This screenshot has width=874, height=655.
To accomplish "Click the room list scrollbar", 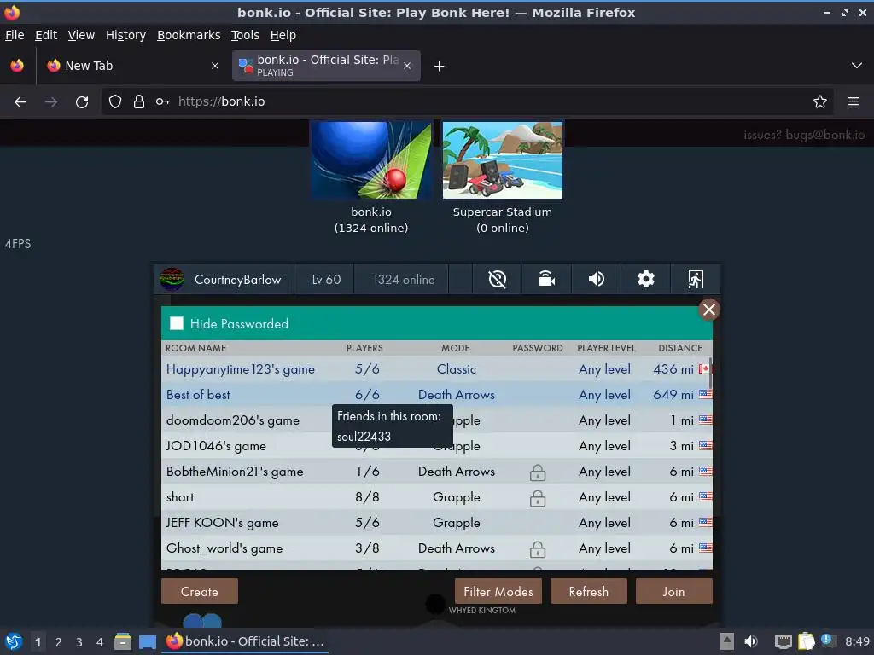I will pos(710,374).
